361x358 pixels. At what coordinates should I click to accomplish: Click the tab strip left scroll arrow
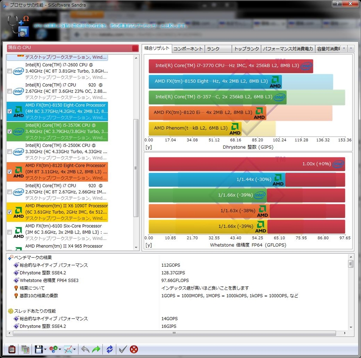pyautogui.click(x=344, y=48)
